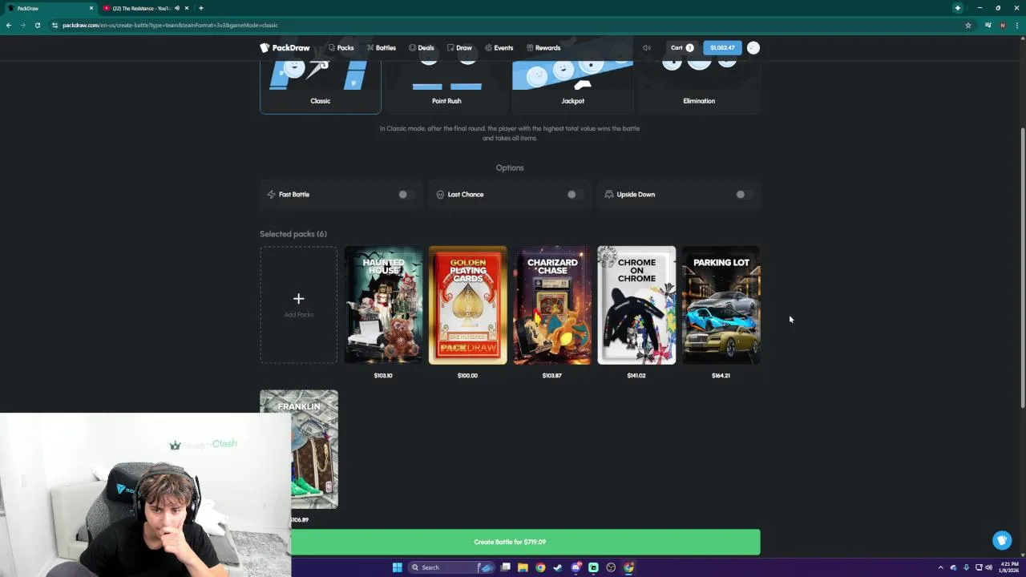Click the Fast Battle lightning icon
Viewport: 1026px width, 577px height.
271,194
